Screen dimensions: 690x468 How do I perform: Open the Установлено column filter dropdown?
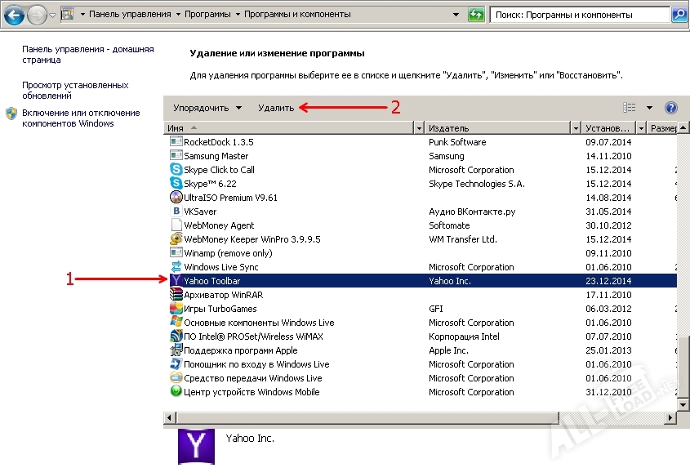(x=641, y=128)
